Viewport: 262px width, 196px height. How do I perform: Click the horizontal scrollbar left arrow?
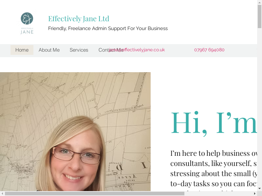(2, 193)
